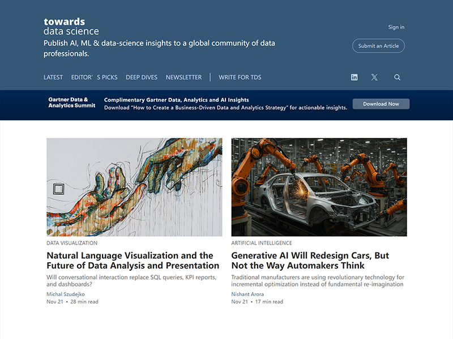Open the site search via magnifier icon
This screenshot has height=339, width=453.
point(397,77)
